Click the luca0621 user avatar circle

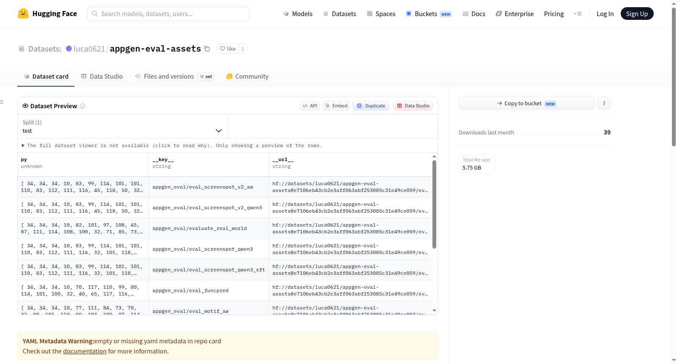click(x=69, y=49)
